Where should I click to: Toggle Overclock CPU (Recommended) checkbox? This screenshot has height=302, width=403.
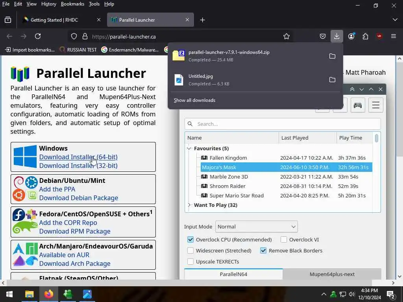pyautogui.click(x=190, y=239)
